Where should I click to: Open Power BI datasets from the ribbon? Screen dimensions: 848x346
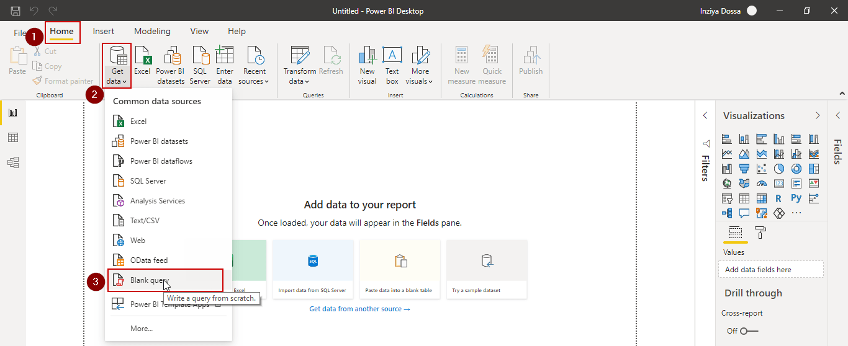171,65
